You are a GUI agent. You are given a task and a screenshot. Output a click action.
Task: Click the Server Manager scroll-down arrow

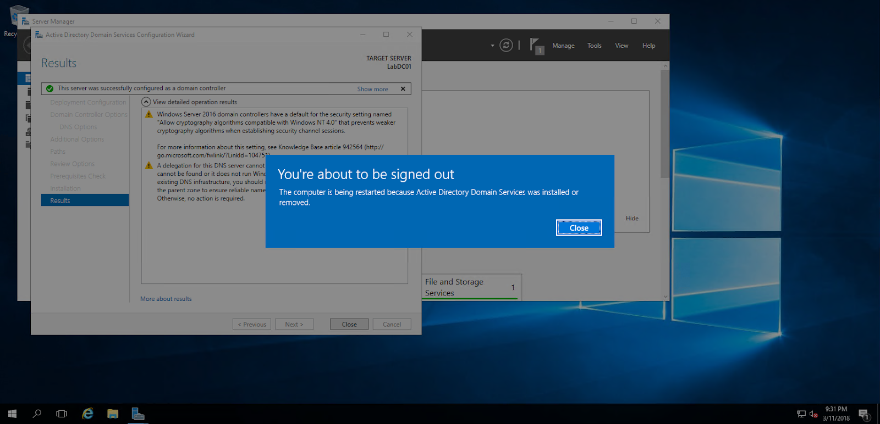tap(665, 297)
